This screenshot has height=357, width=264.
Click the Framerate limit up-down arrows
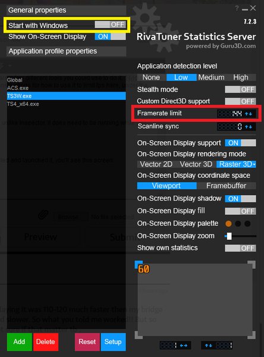tap(249, 114)
